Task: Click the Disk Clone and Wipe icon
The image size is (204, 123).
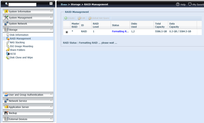Action: click(x=8, y=57)
